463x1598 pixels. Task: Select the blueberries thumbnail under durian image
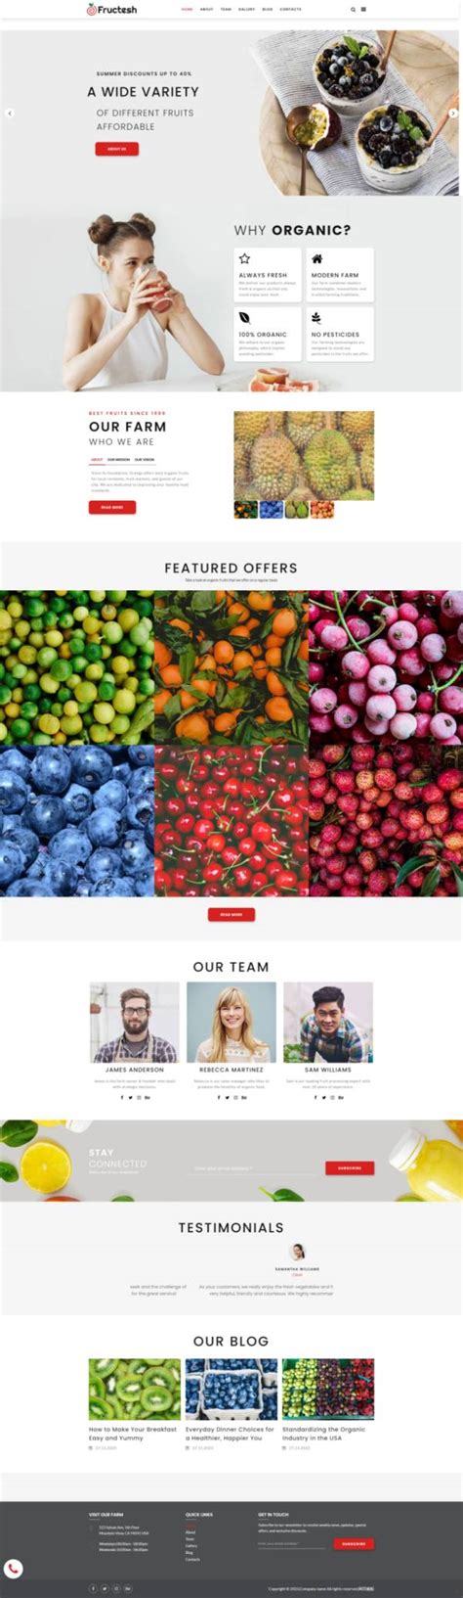pyautogui.click(x=272, y=510)
